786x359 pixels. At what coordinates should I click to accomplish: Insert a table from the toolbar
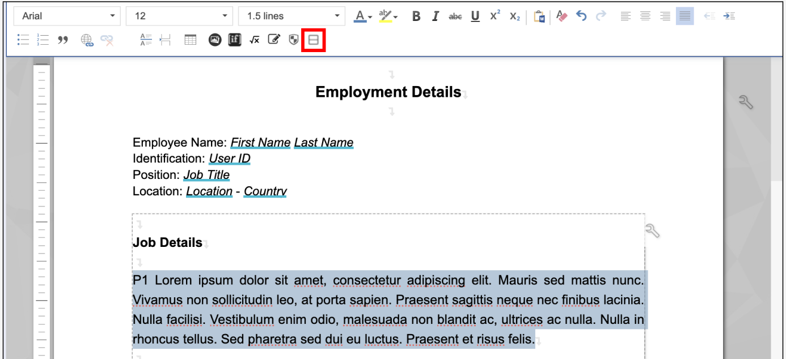(190, 40)
